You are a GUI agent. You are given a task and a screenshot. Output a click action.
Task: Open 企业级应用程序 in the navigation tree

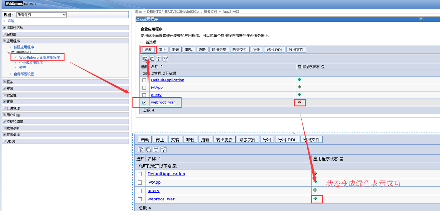coord(31,63)
